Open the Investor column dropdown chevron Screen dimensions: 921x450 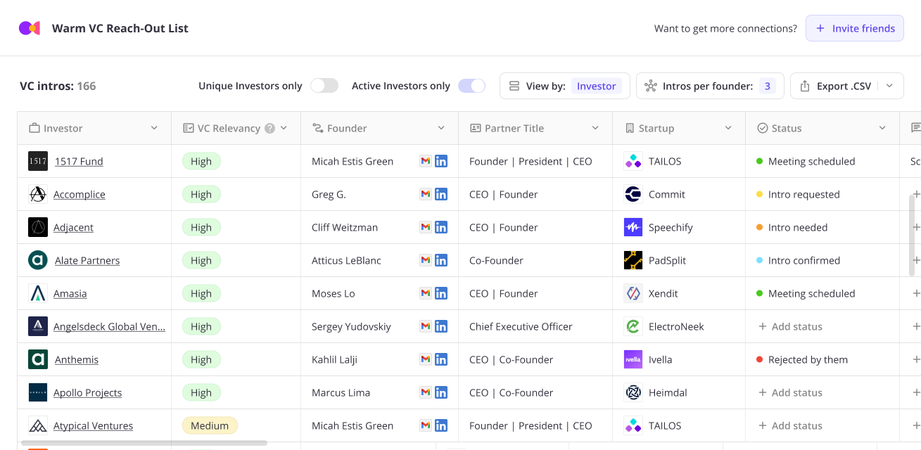click(154, 128)
